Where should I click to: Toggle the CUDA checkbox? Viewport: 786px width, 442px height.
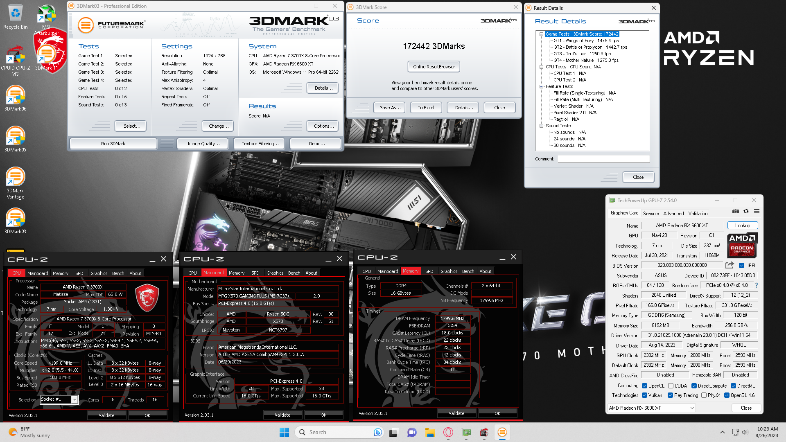[x=671, y=386]
